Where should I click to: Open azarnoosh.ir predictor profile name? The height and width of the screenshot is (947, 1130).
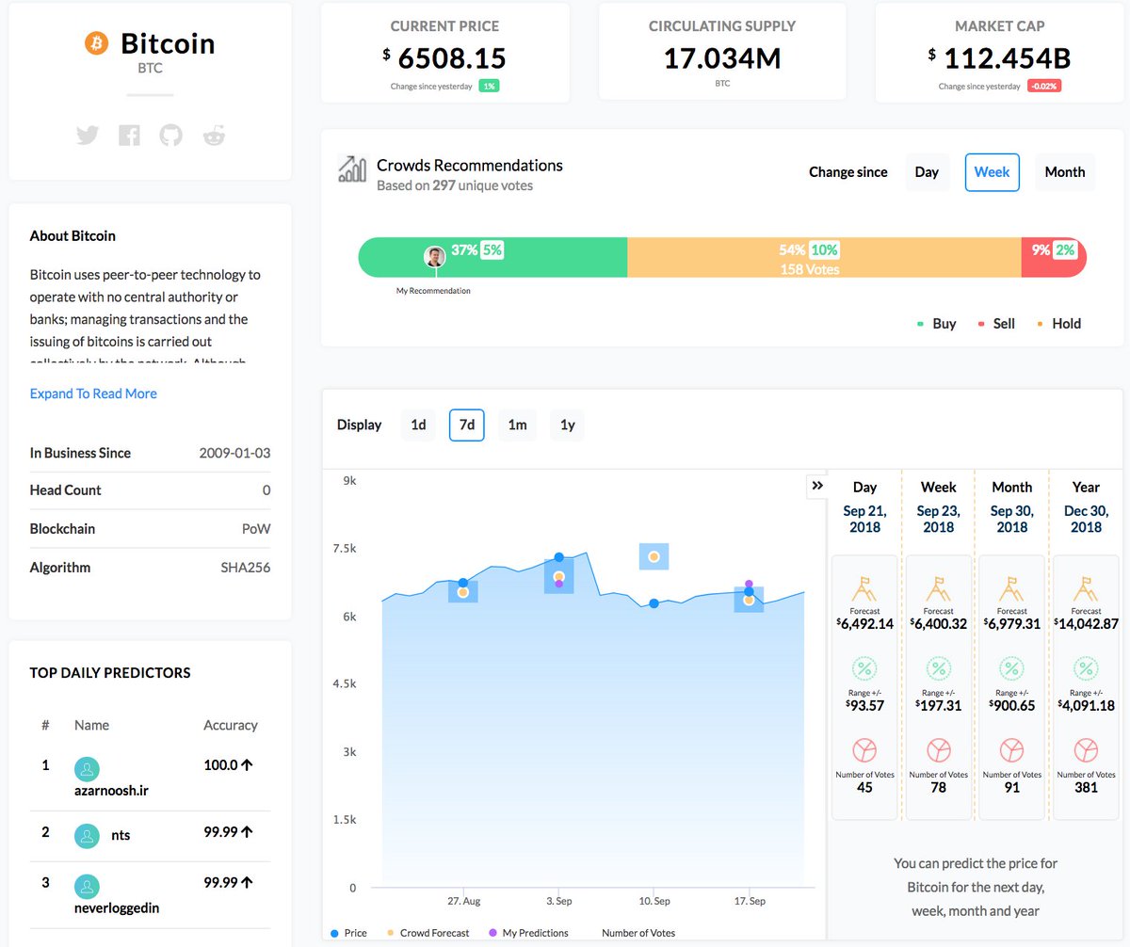pos(111,791)
